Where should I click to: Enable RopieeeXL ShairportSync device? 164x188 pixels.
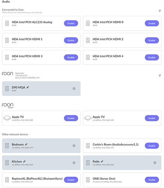tap(71, 180)
